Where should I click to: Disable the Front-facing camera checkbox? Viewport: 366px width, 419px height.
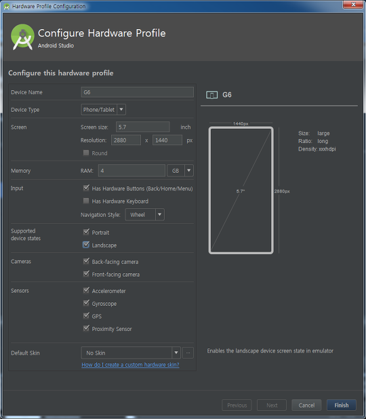[86, 274]
